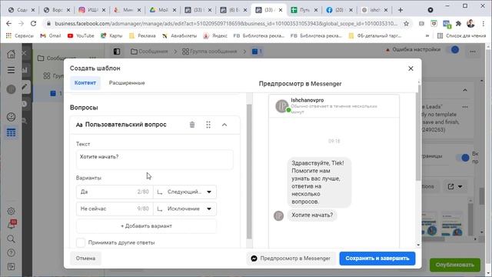Screen dimensions: 492x277
Task: Check the Принимать другие ответы checkbox
Action: coord(81,242)
